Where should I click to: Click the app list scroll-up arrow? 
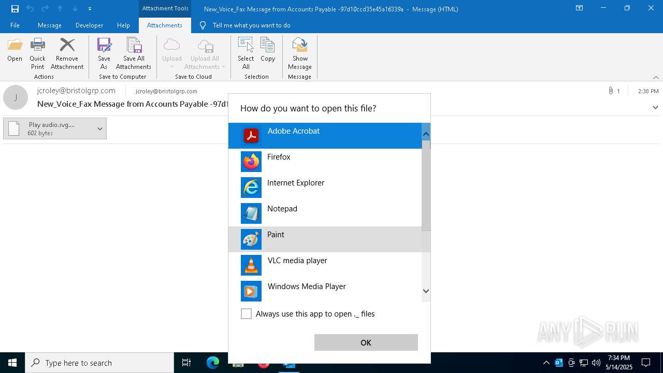point(426,134)
